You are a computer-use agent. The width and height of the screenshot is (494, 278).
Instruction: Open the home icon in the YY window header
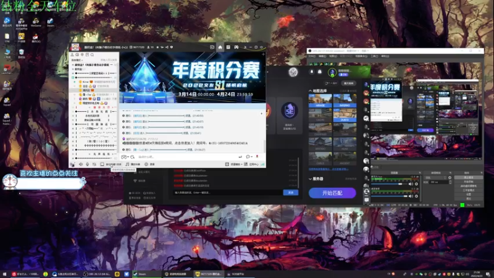(220, 48)
